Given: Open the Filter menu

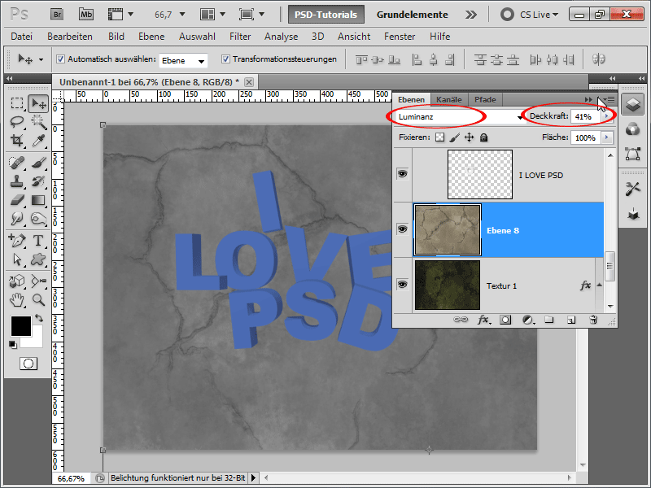Looking at the screenshot, I should click(x=240, y=37).
